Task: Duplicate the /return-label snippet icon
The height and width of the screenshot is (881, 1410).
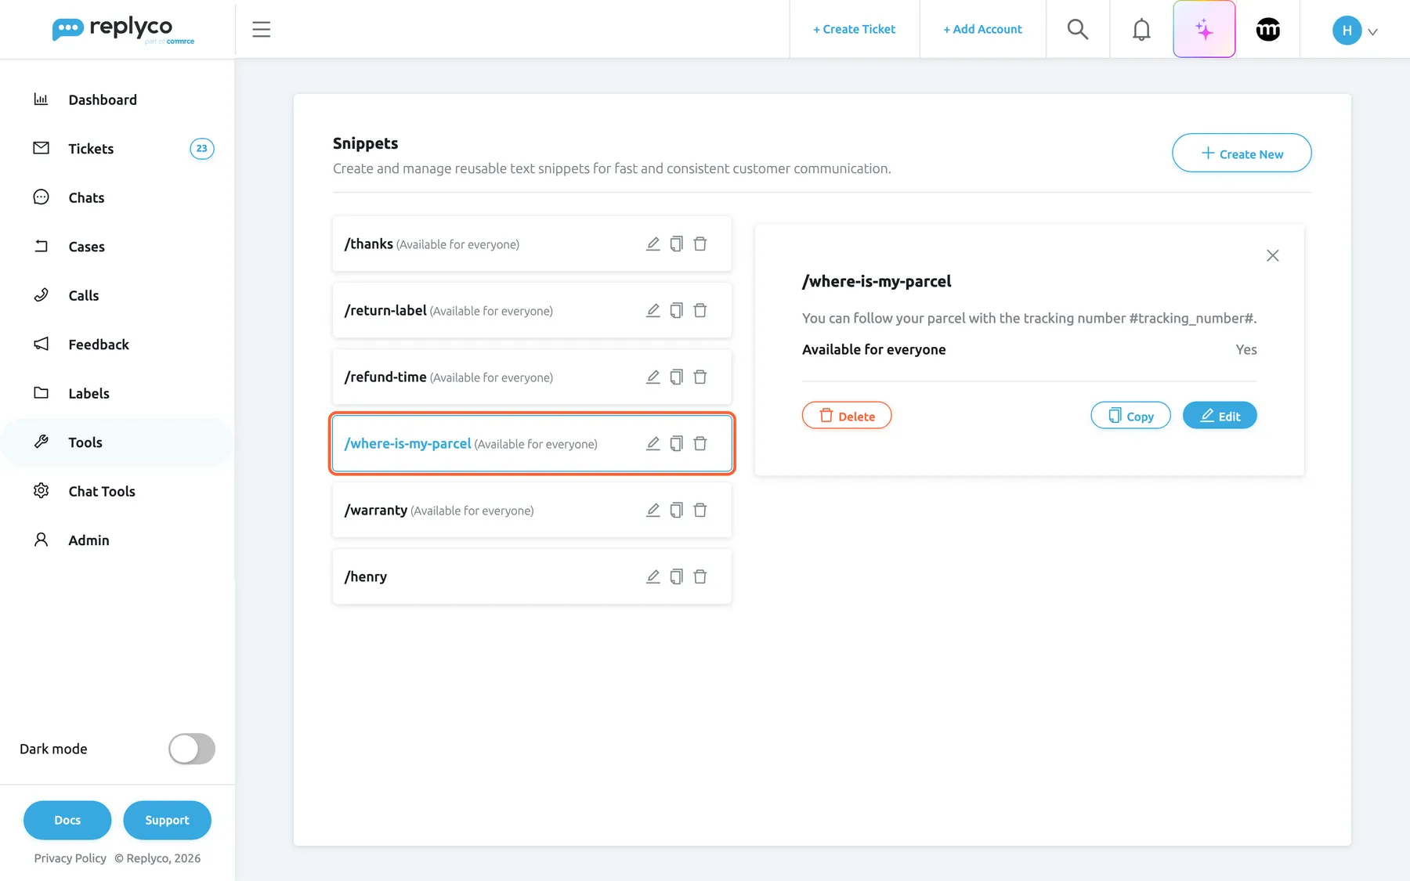Action: pyautogui.click(x=677, y=310)
